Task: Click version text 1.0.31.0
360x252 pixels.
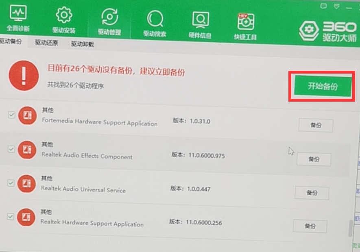Action: [200, 121]
